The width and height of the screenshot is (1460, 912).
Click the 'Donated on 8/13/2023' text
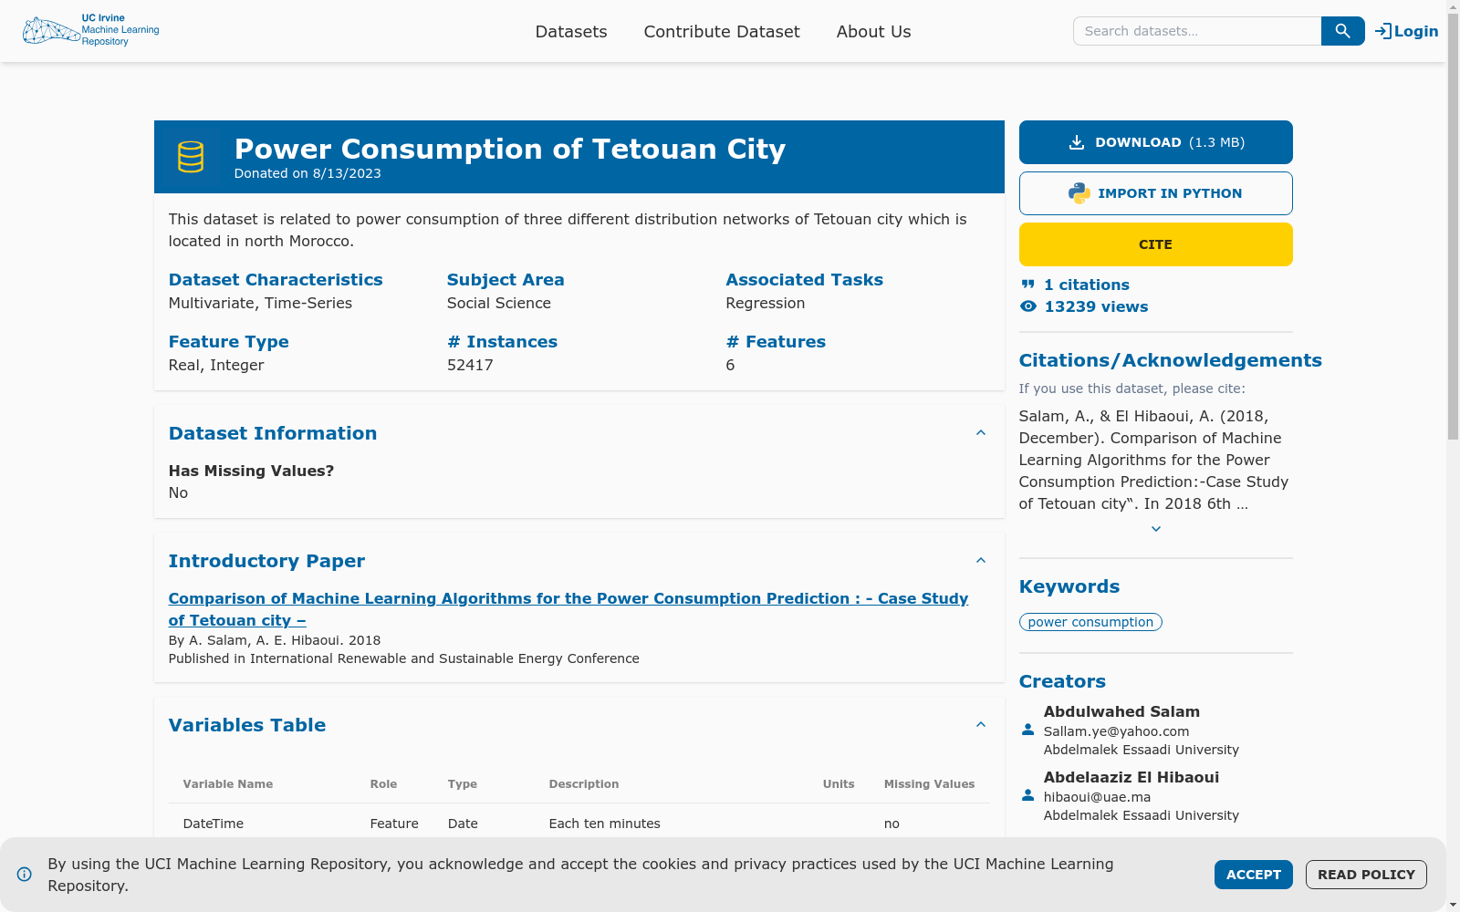tap(308, 173)
